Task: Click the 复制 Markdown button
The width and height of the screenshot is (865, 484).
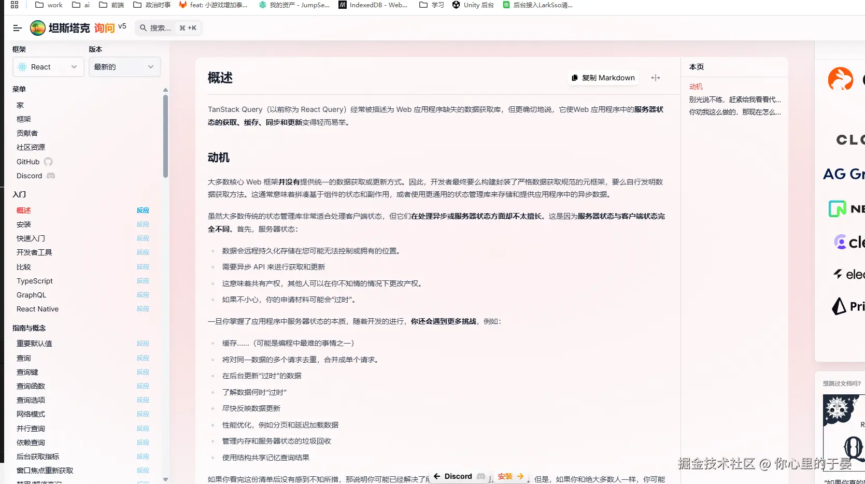Action: 603,77
